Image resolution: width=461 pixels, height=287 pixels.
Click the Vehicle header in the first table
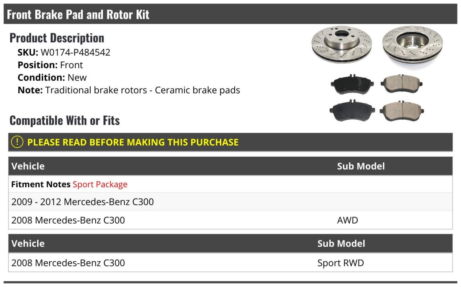(x=28, y=166)
